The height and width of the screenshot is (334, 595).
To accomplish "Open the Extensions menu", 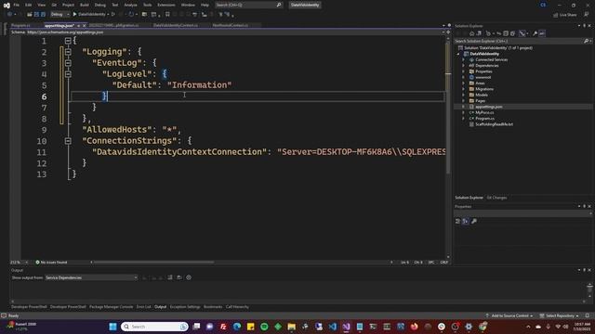I will pos(166,5).
